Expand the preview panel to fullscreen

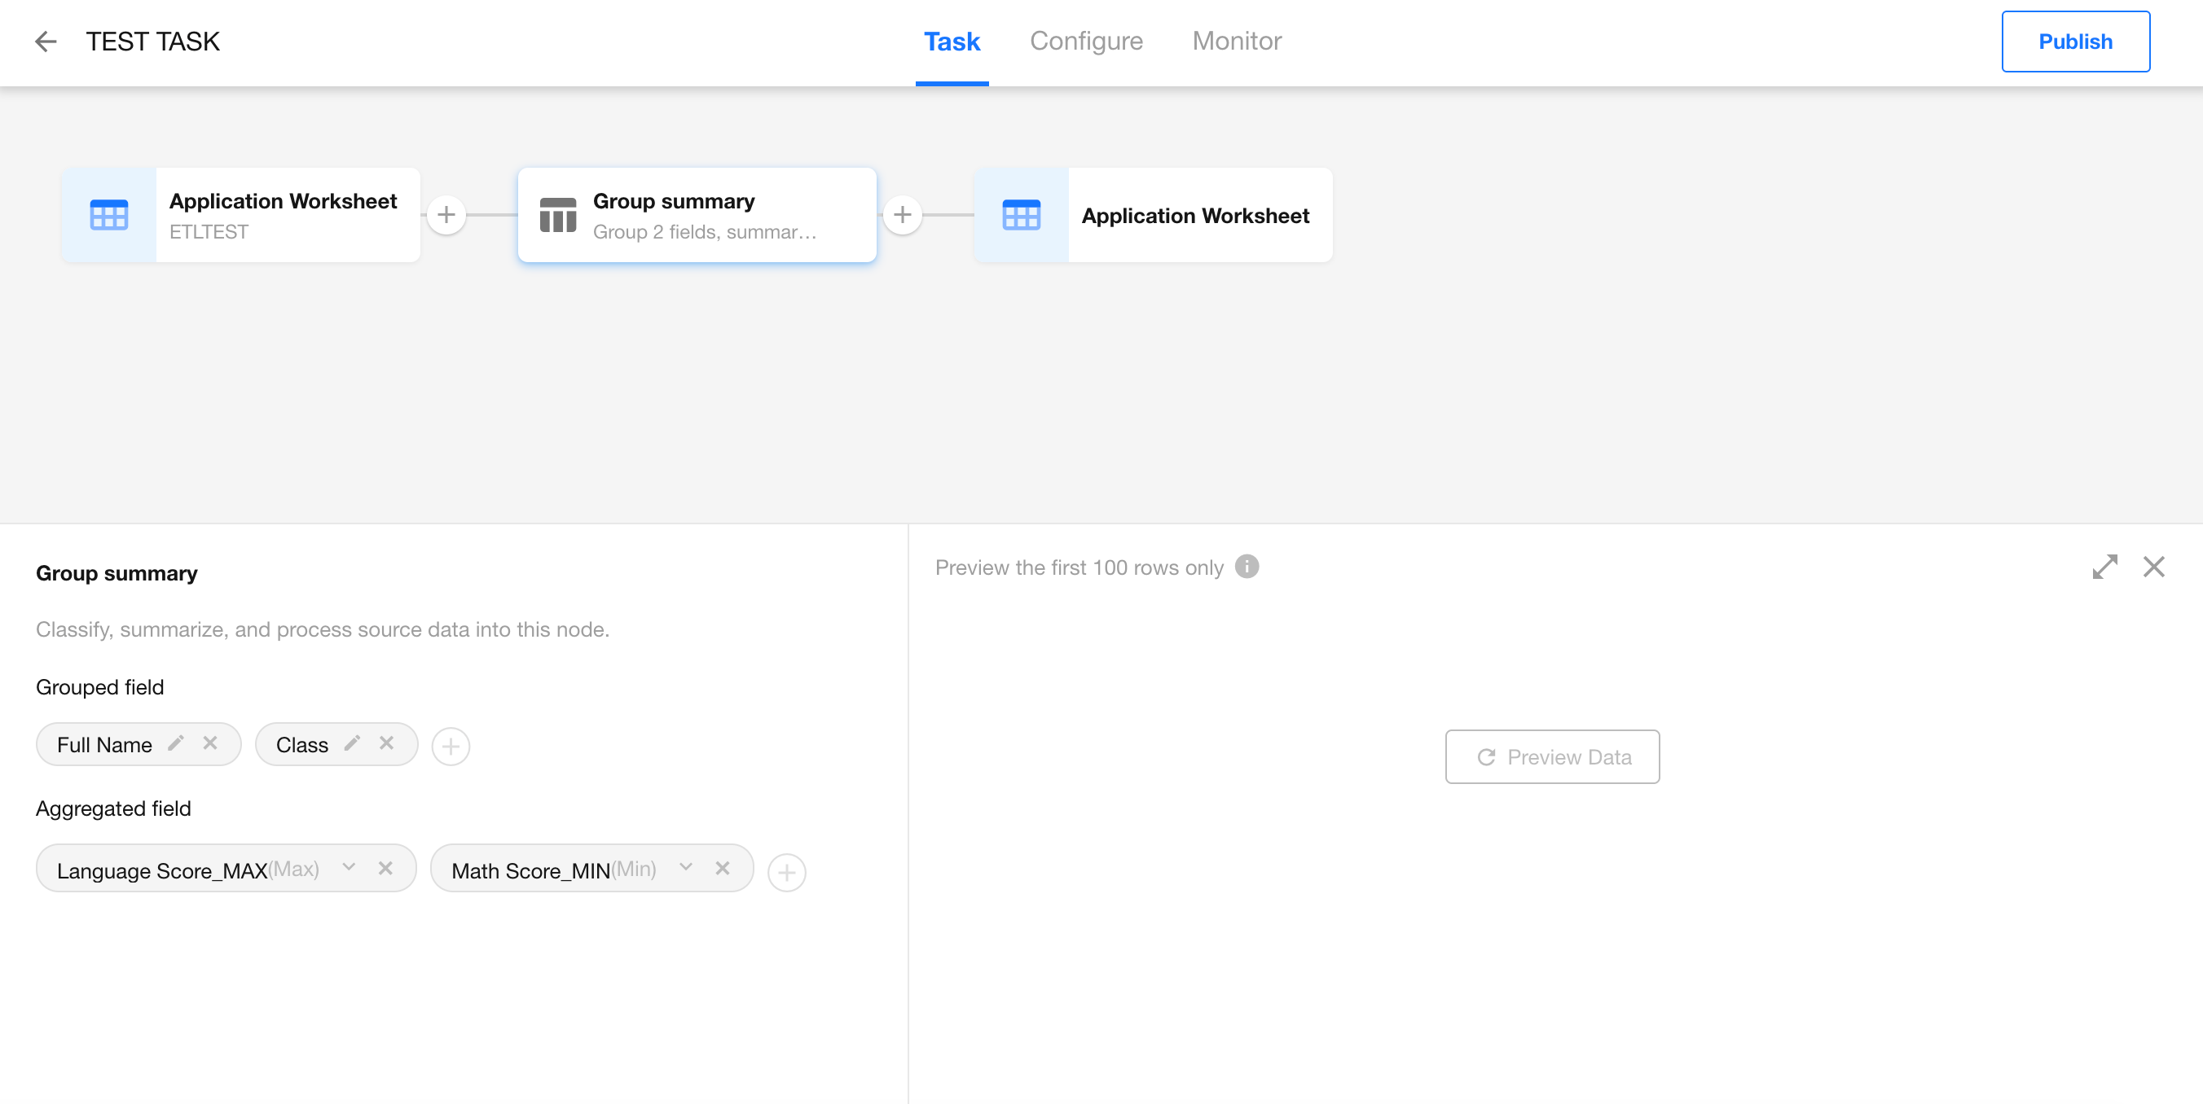[2104, 567]
